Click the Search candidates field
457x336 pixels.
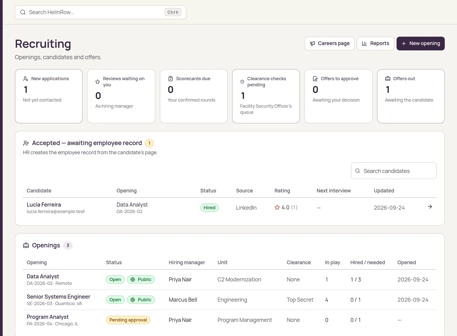[394, 171]
